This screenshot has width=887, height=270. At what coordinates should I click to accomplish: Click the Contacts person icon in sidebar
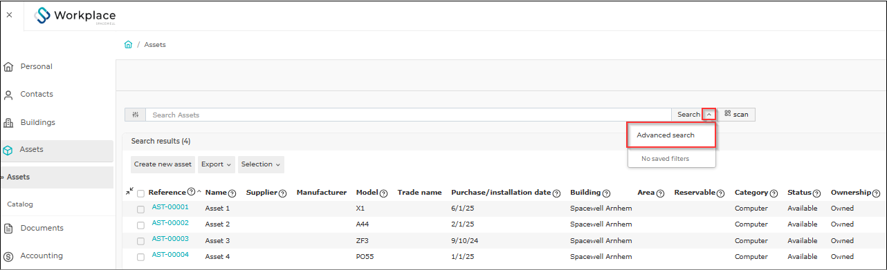point(8,95)
